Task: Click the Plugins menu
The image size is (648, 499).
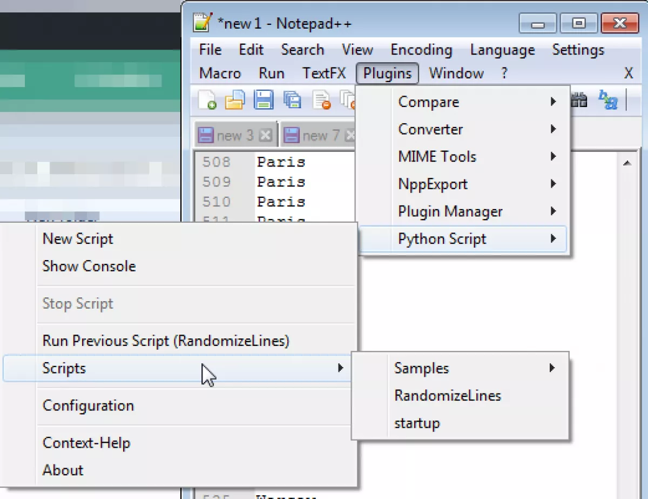Action: click(x=387, y=74)
